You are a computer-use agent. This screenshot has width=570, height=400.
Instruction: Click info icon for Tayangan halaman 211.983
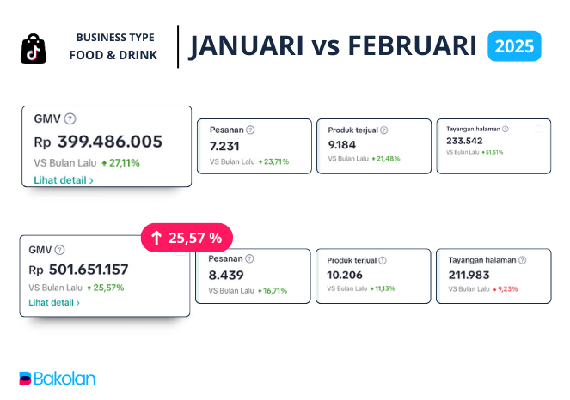(x=522, y=258)
